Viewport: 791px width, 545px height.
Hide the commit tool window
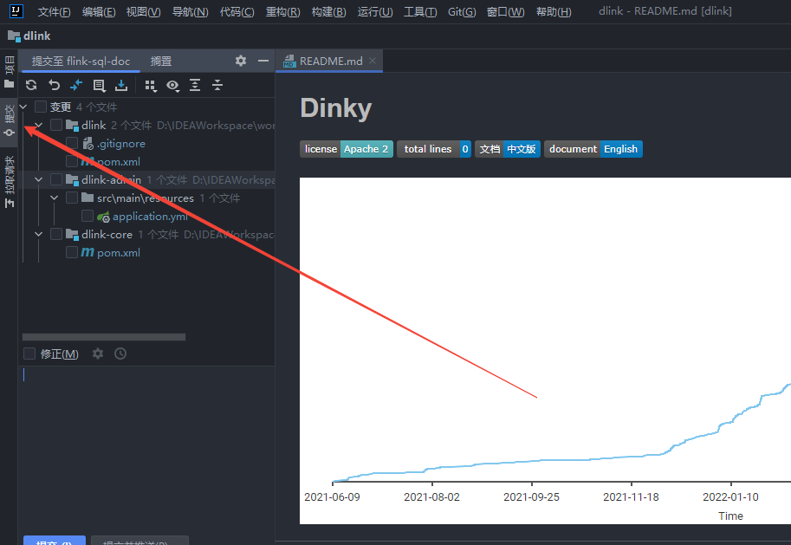click(263, 61)
